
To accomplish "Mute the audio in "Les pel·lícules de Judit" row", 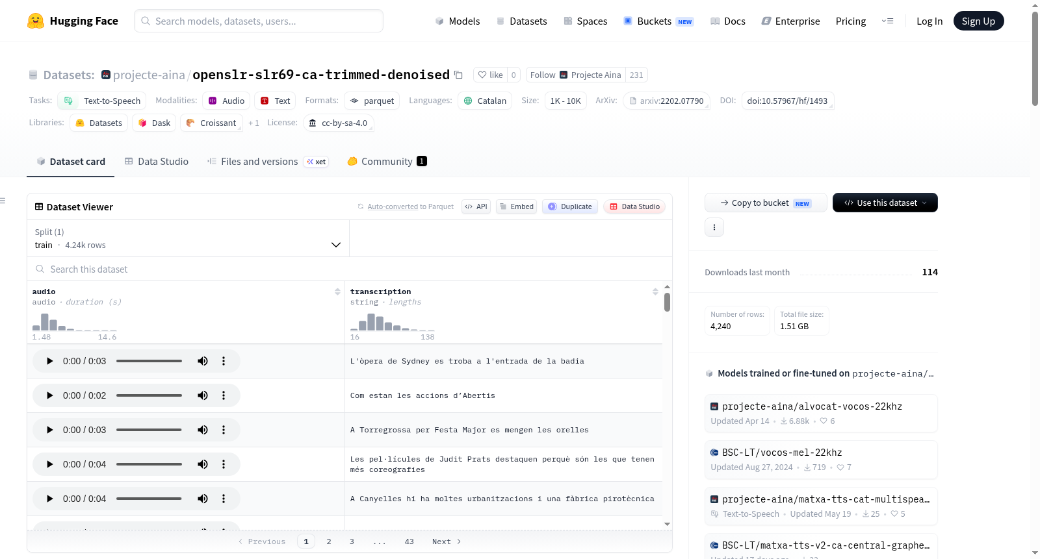I will coord(203,464).
